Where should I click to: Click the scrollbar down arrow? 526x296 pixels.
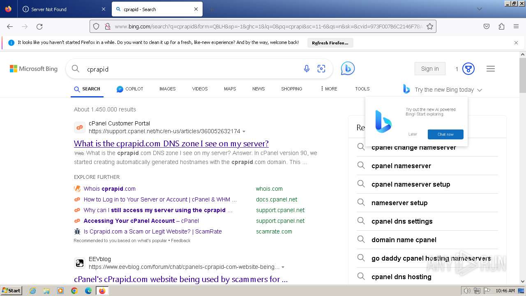coord(523,282)
